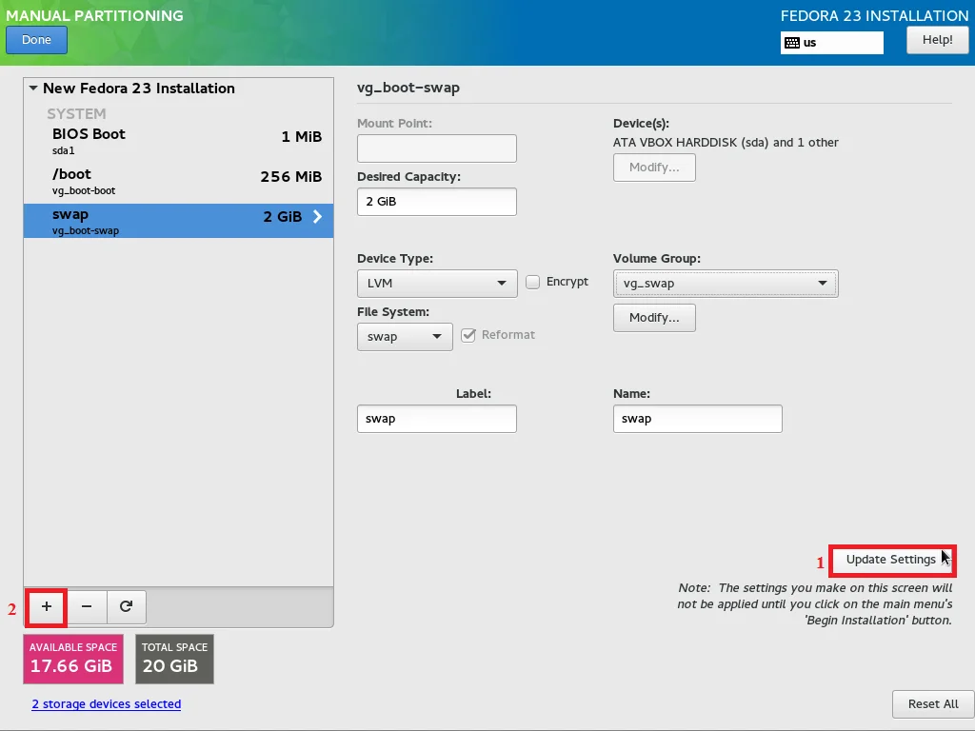
Task: Click the keyboard layout icon next to us
Action: pyautogui.click(x=791, y=43)
